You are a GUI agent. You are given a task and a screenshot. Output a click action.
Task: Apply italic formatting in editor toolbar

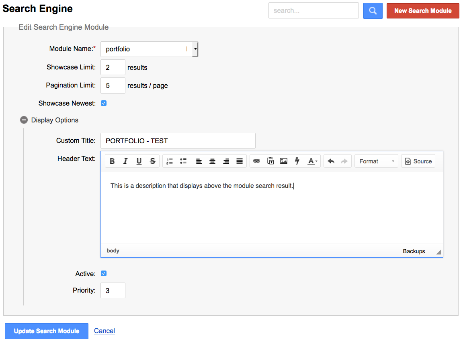point(125,161)
